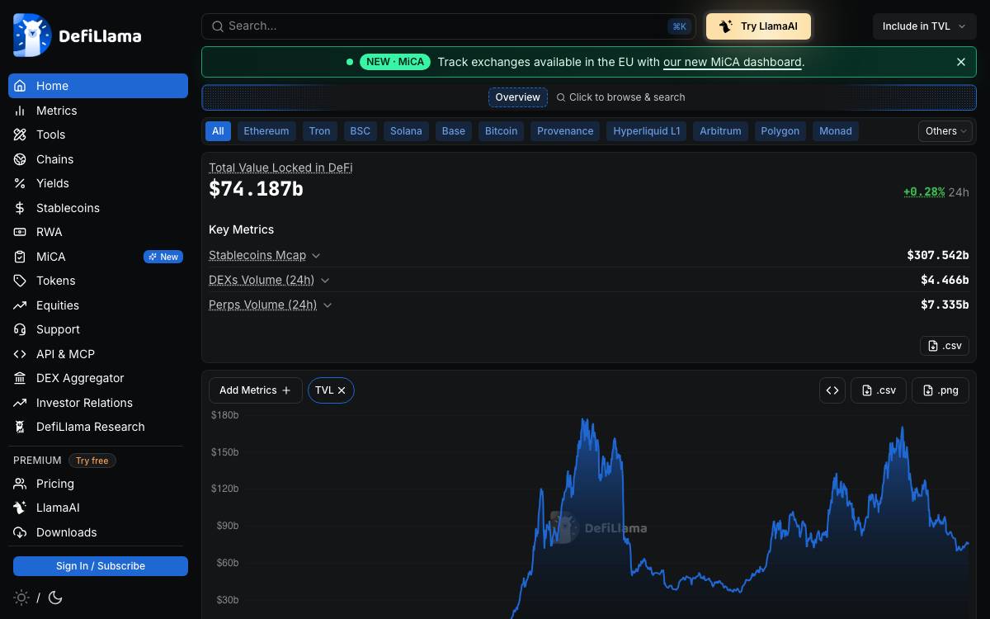990x619 pixels.
Task: Switch to light theme sun icon
Action: 21,598
